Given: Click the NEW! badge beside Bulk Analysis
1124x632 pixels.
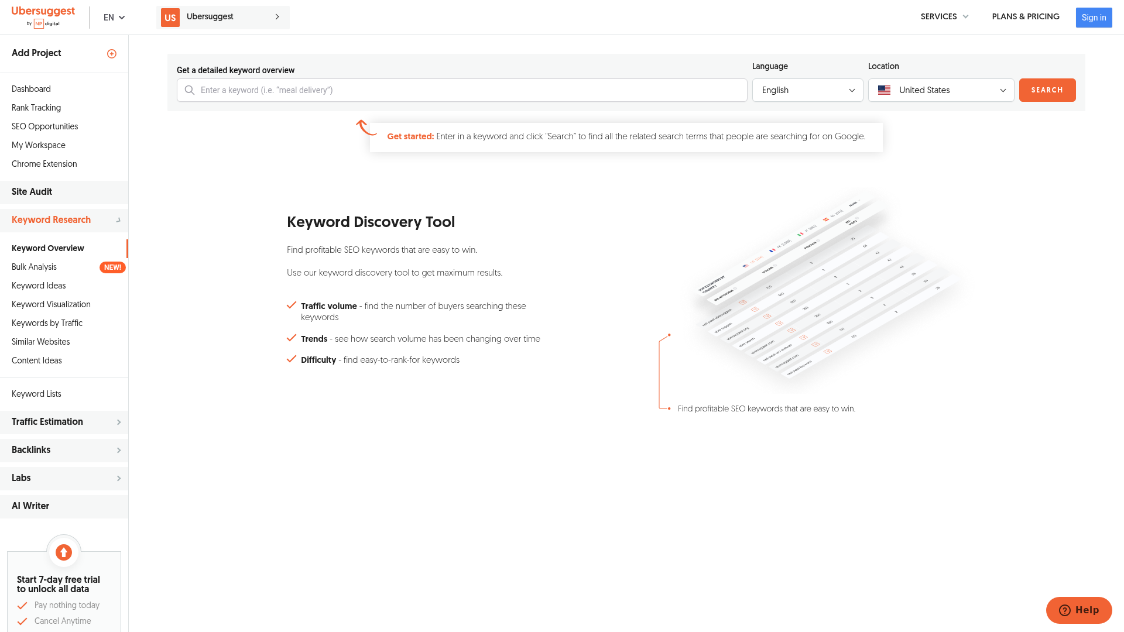Looking at the screenshot, I should (112, 267).
